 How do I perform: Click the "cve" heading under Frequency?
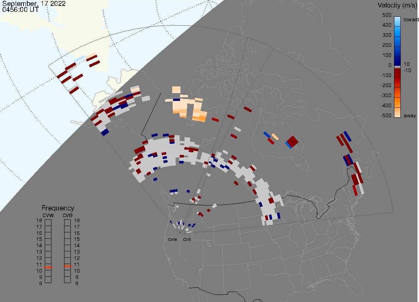[67, 215]
